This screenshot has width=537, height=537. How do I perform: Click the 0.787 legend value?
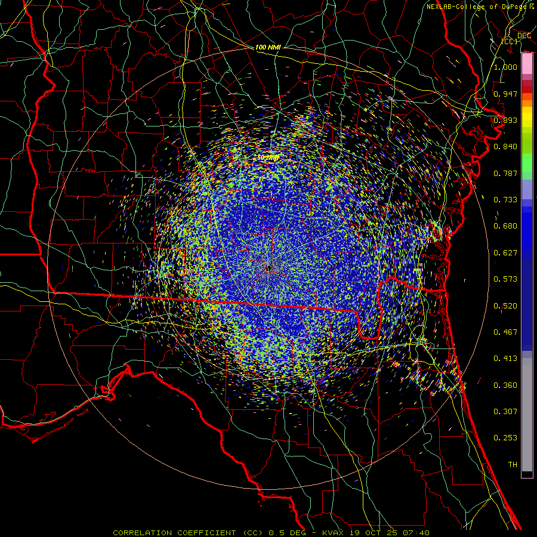click(x=505, y=173)
